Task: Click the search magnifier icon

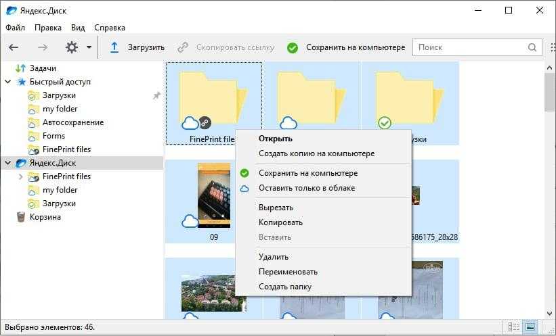Action: [532, 47]
